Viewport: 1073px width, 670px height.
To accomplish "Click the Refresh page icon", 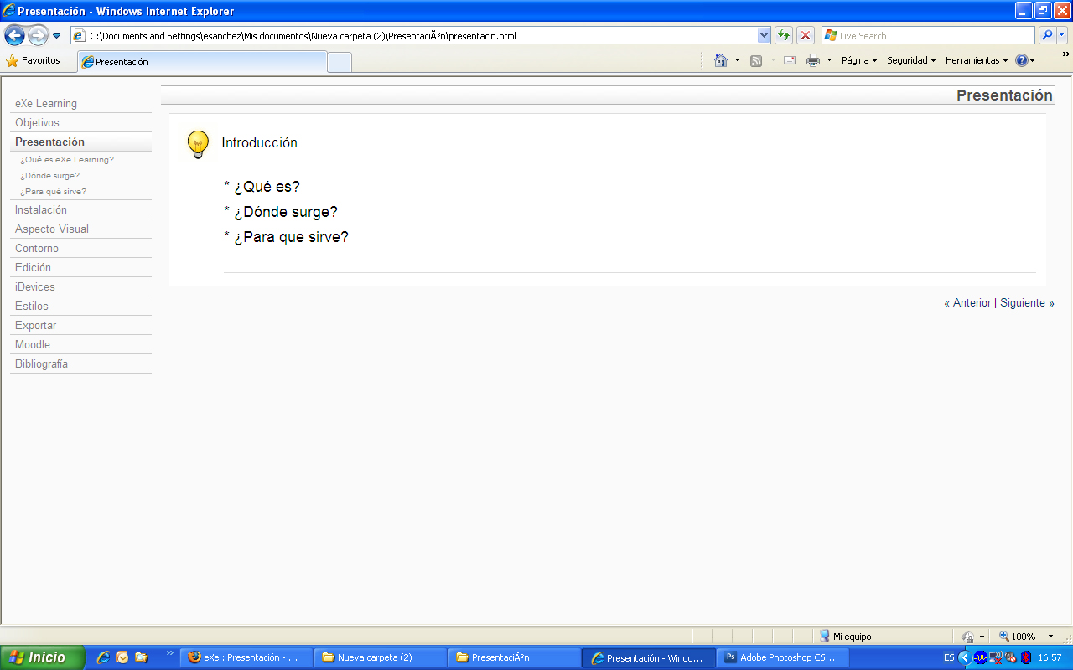I will (x=783, y=35).
